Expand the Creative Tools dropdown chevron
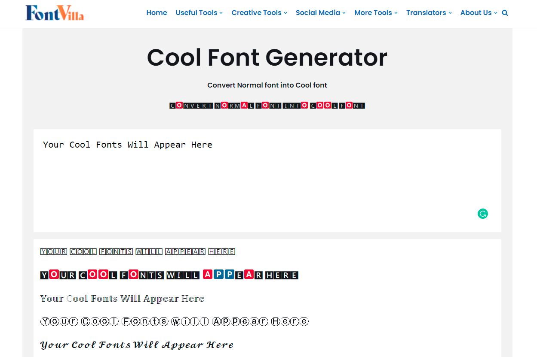537x357 pixels. (x=285, y=13)
